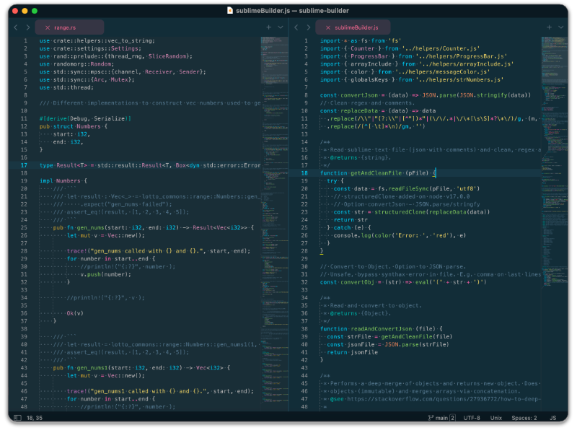Close the range.rs tab
The width and height of the screenshot is (577, 433).
pos(48,27)
